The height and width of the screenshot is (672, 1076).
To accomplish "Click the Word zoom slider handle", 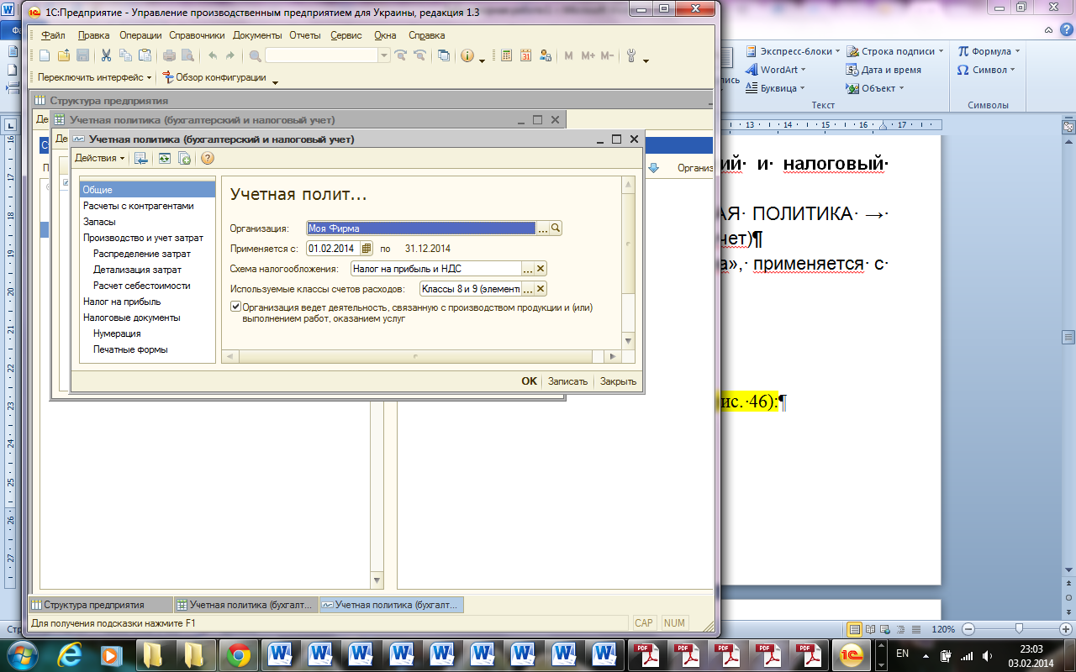I will (x=1019, y=629).
